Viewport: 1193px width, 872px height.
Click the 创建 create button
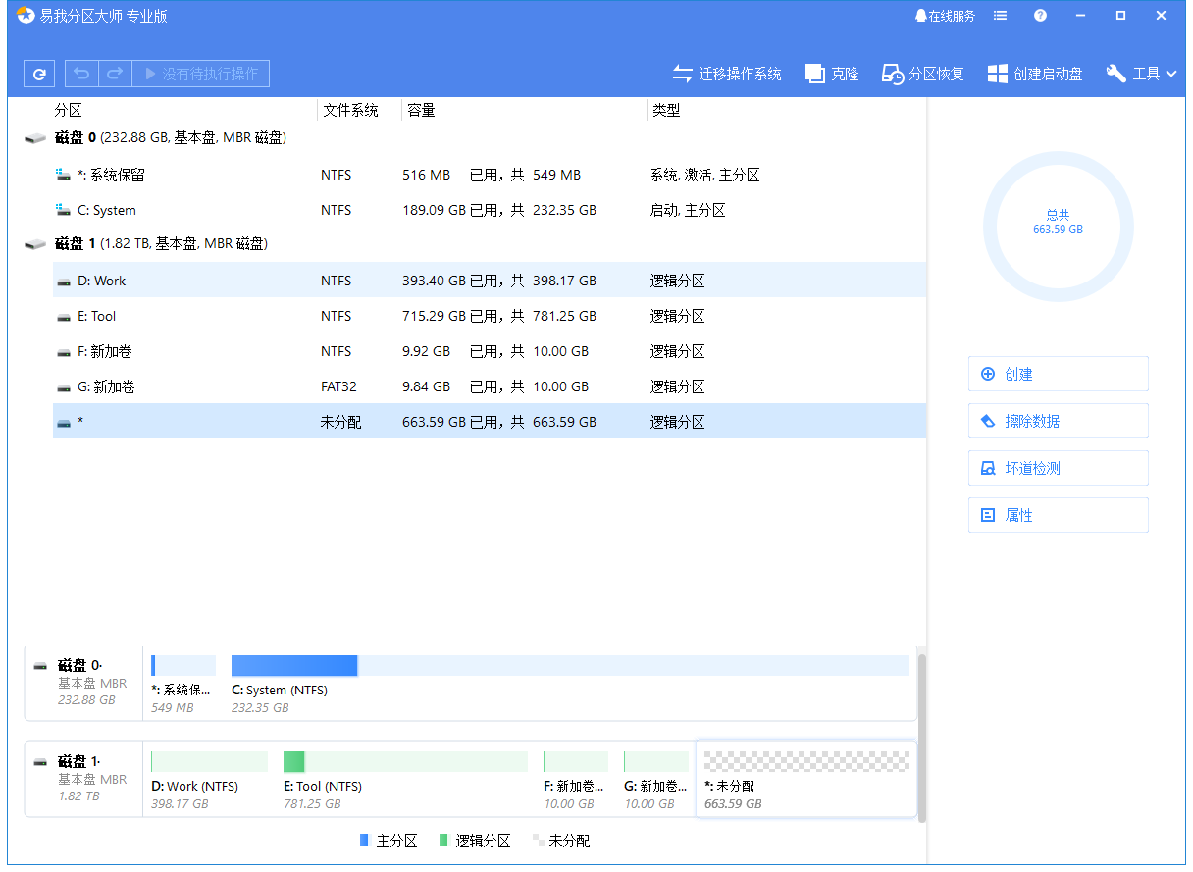click(1058, 374)
